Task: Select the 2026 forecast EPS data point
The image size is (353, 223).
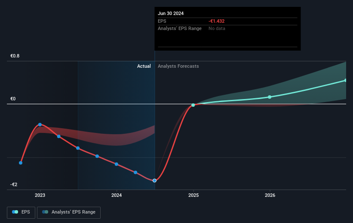Action: [x=270, y=97]
